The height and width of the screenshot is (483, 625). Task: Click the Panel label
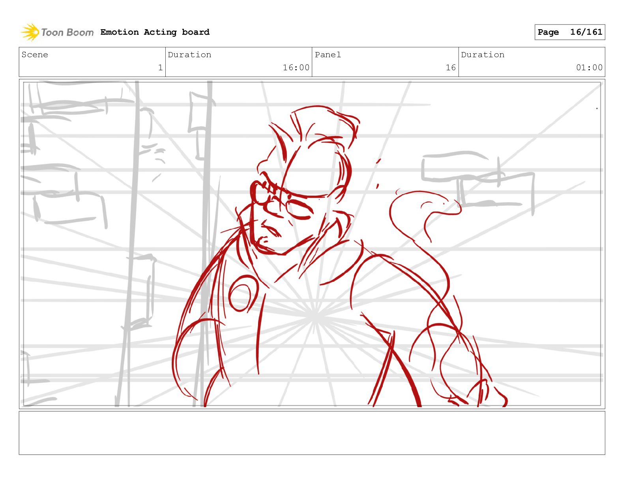[x=328, y=54]
